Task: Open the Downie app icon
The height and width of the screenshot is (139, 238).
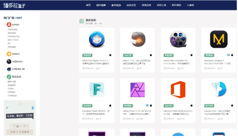Action: tap(219, 89)
